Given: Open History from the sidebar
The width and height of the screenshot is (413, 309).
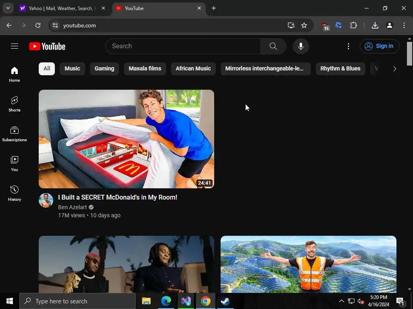Looking at the screenshot, I should pyautogui.click(x=15, y=193).
